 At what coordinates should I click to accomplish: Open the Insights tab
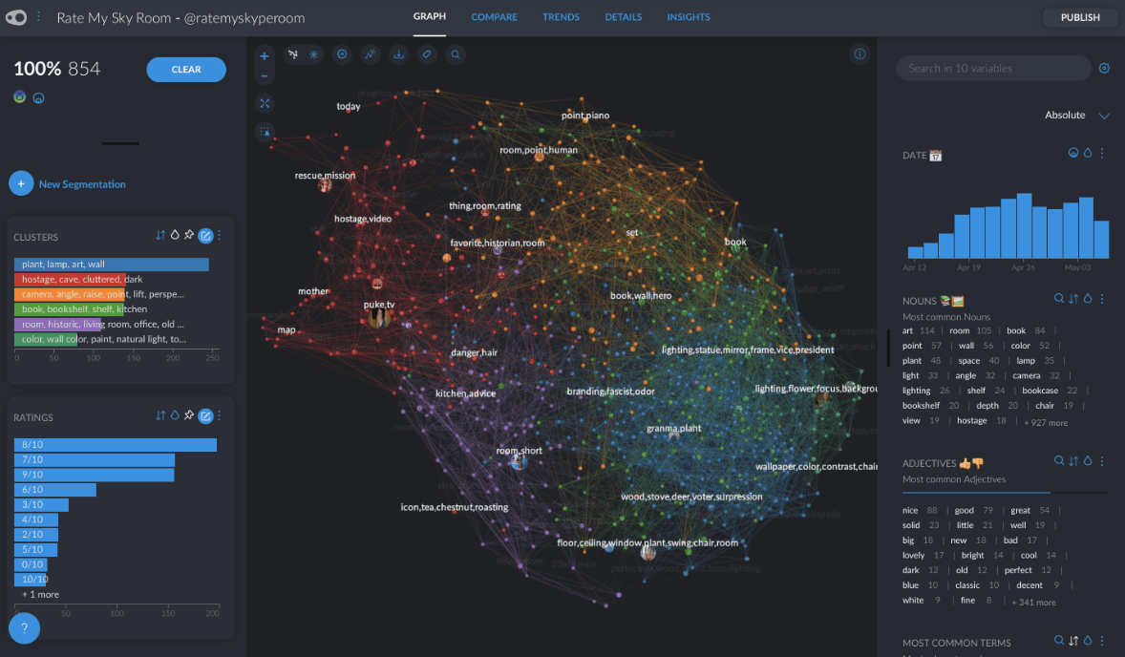[688, 17]
